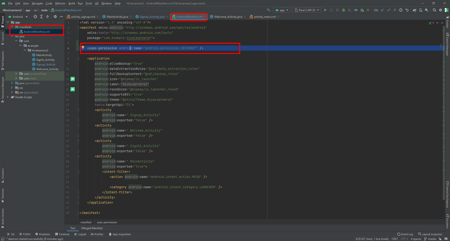
Task: Open the App Inspection tool window
Action: point(120,234)
